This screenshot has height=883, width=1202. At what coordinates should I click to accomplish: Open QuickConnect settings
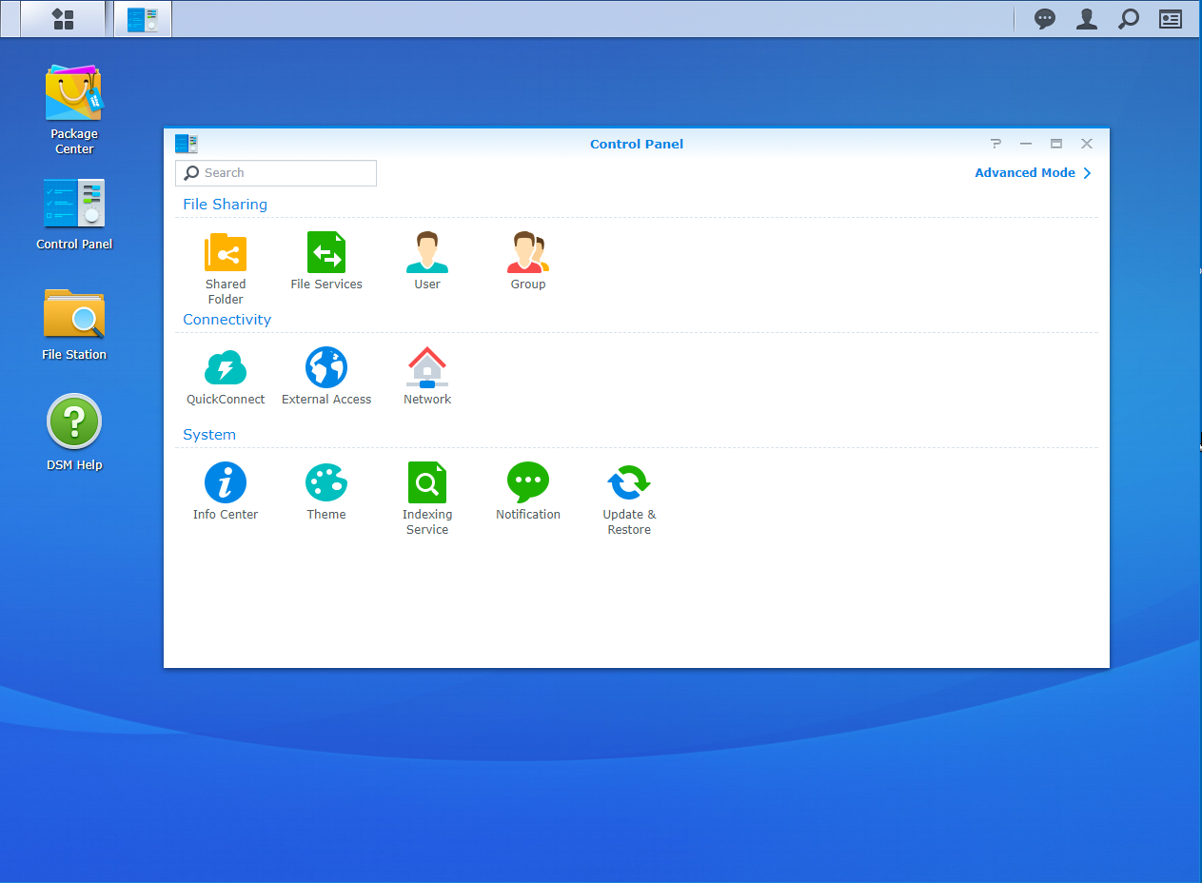(226, 368)
